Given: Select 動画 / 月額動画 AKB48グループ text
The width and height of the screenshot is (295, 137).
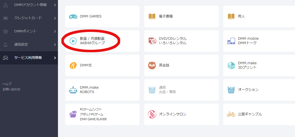Looking at the screenshot, I should pos(93,41).
